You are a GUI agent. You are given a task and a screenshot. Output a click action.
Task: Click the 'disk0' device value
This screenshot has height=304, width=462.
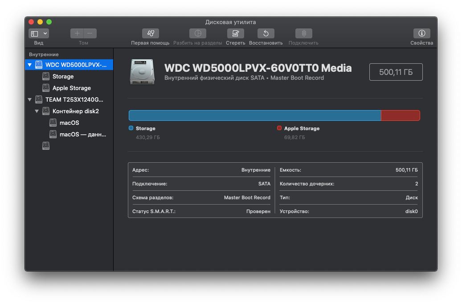pos(411,211)
